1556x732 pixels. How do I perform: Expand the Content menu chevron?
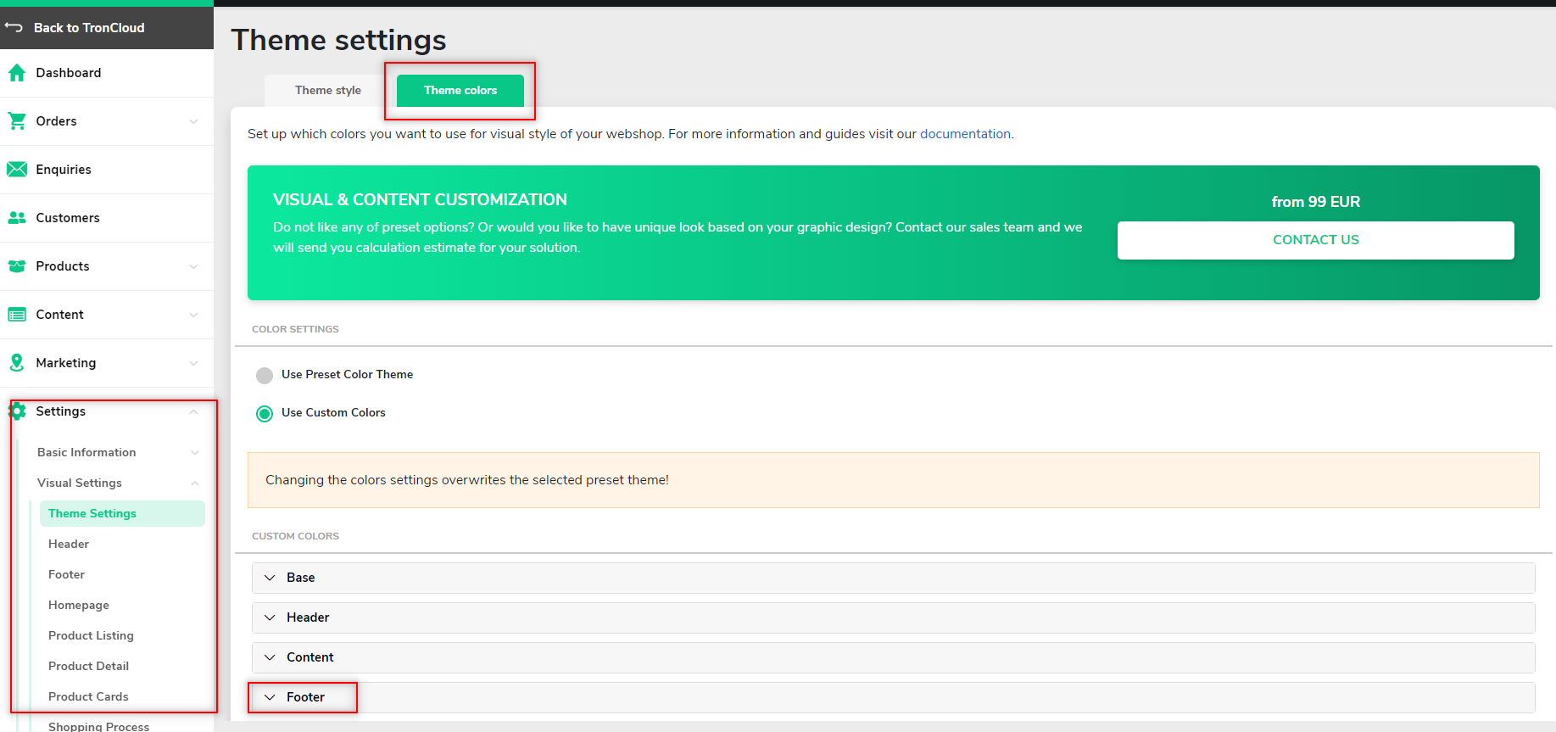(x=194, y=315)
